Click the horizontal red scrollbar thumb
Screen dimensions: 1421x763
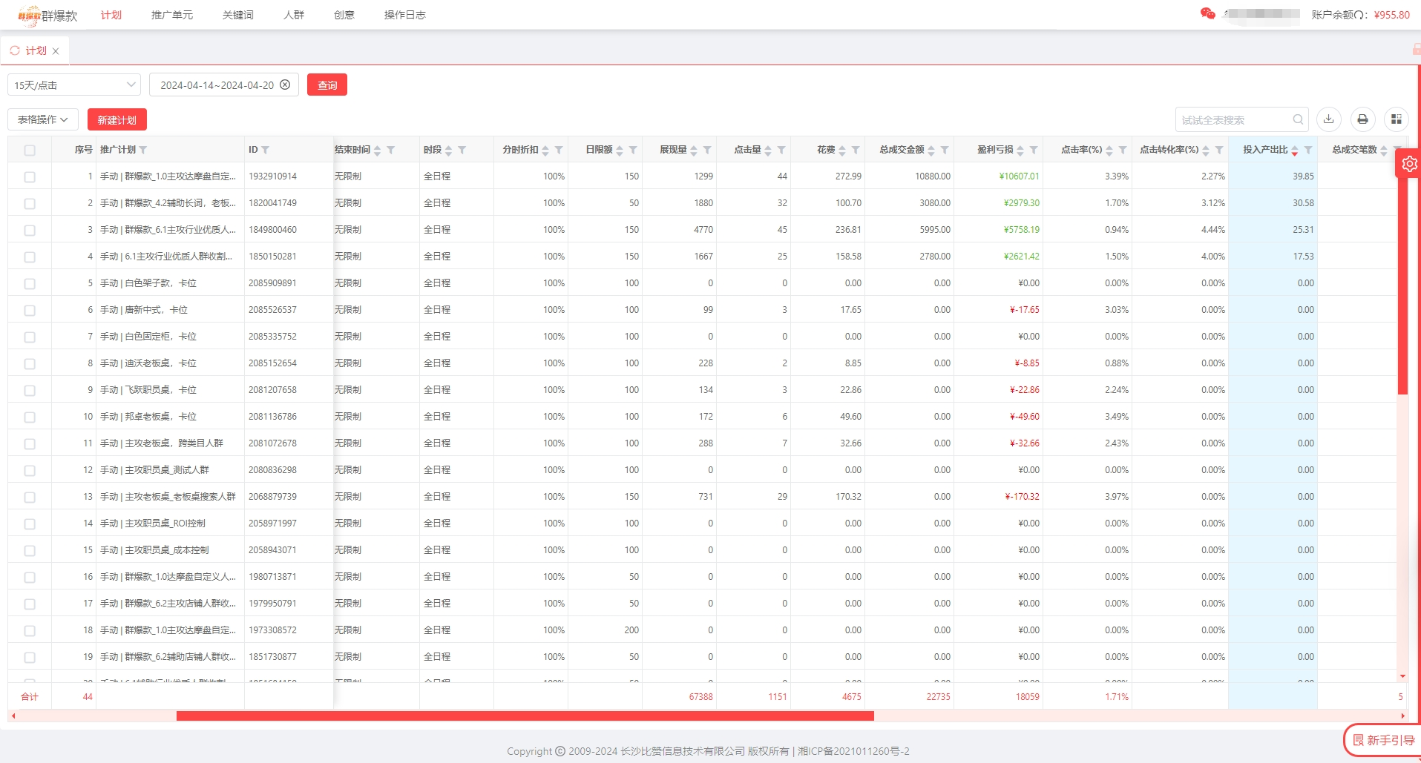click(x=525, y=716)
